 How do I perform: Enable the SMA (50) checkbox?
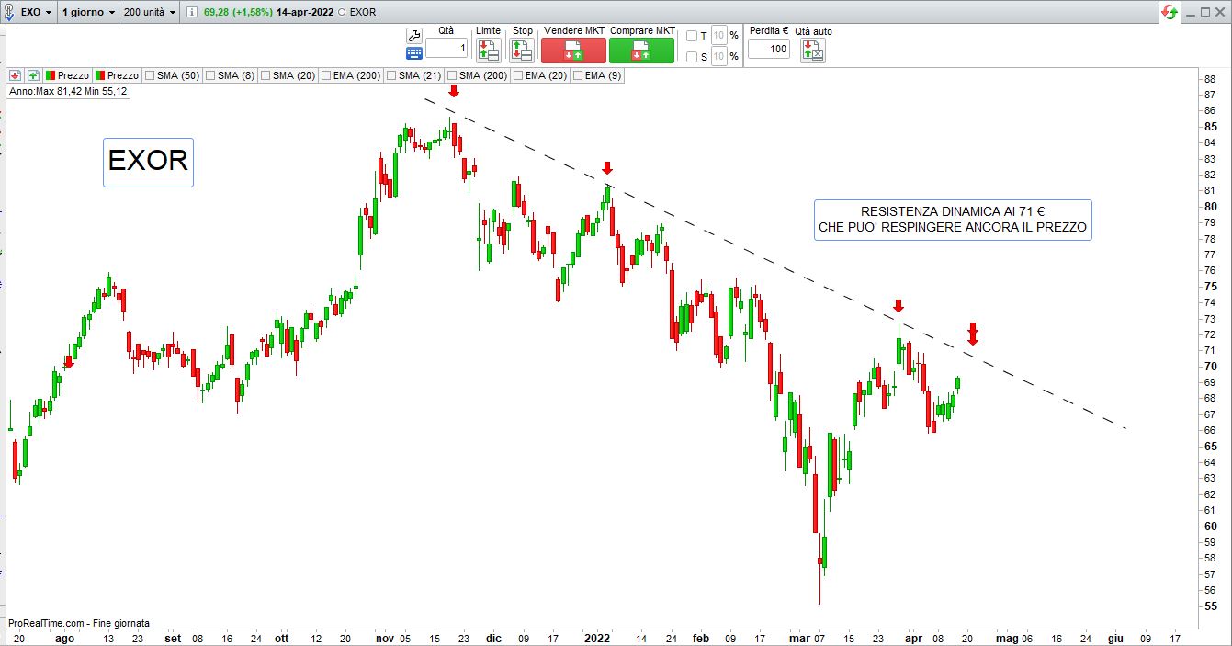pos(148,75)
